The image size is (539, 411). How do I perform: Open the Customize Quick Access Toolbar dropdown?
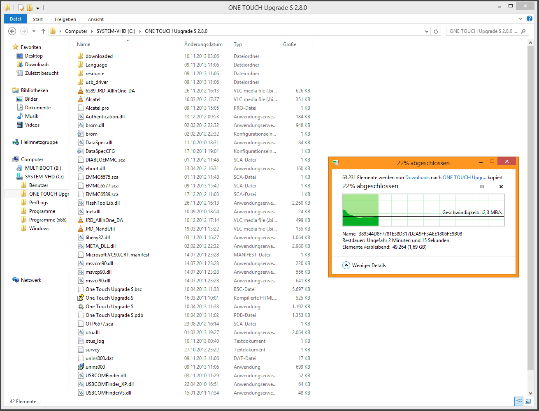click(37, 8)
